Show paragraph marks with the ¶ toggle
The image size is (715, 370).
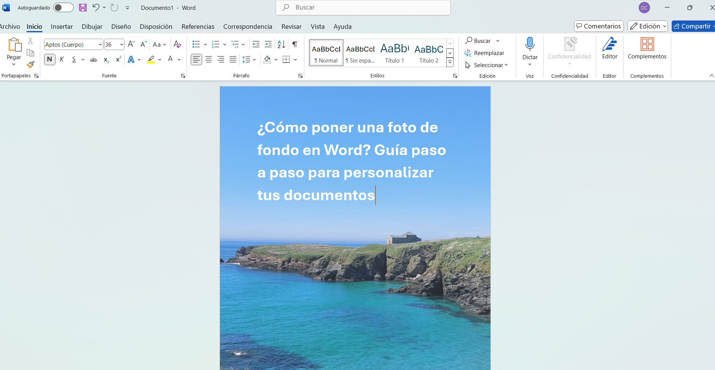pos(294,44)
